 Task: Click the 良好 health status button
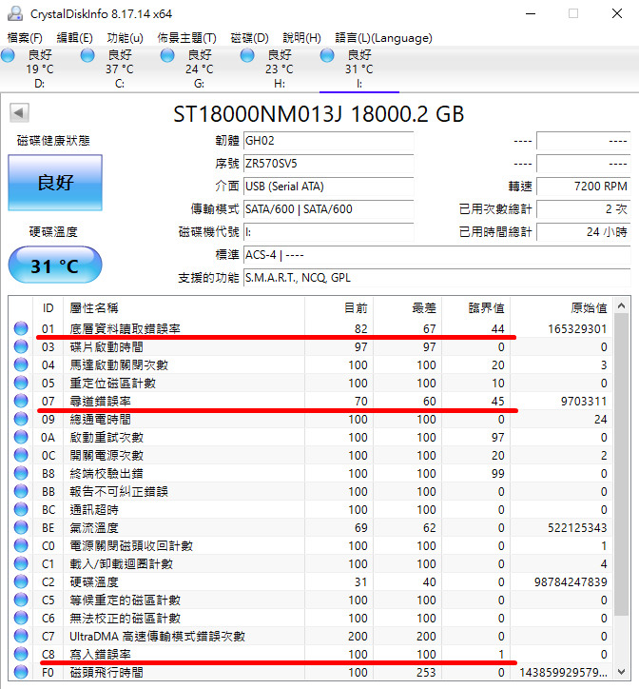click(55, 183)
